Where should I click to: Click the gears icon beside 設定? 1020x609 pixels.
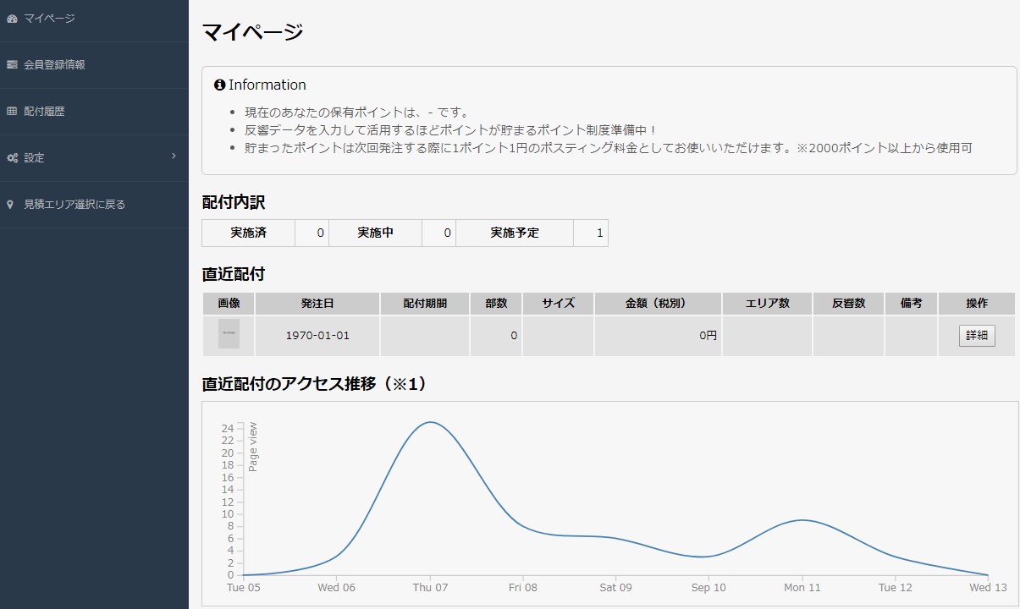tap(12, 158)
